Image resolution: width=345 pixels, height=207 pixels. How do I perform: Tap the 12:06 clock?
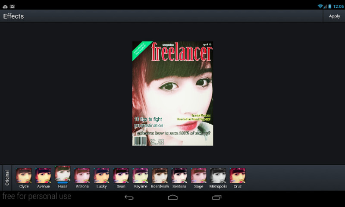[x=339, y=6]
